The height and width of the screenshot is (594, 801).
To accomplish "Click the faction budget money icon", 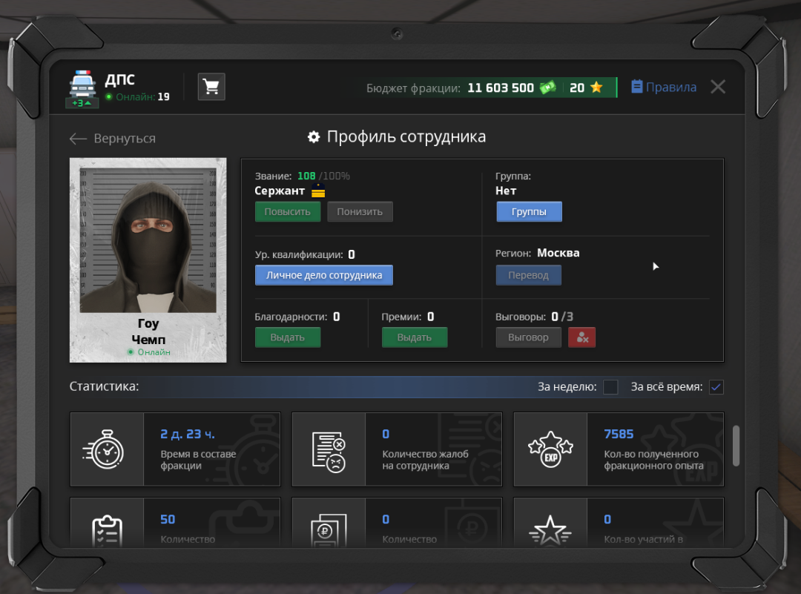I will pos(547,88).
